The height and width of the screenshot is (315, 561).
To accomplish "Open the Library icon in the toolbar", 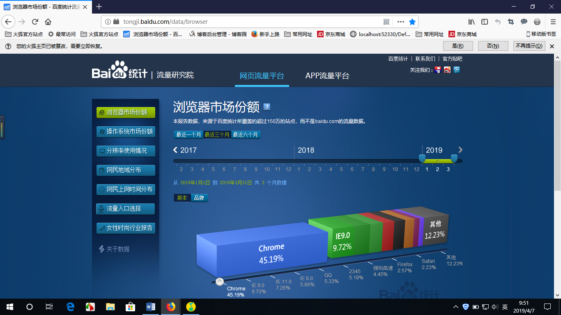I will 471,22.
